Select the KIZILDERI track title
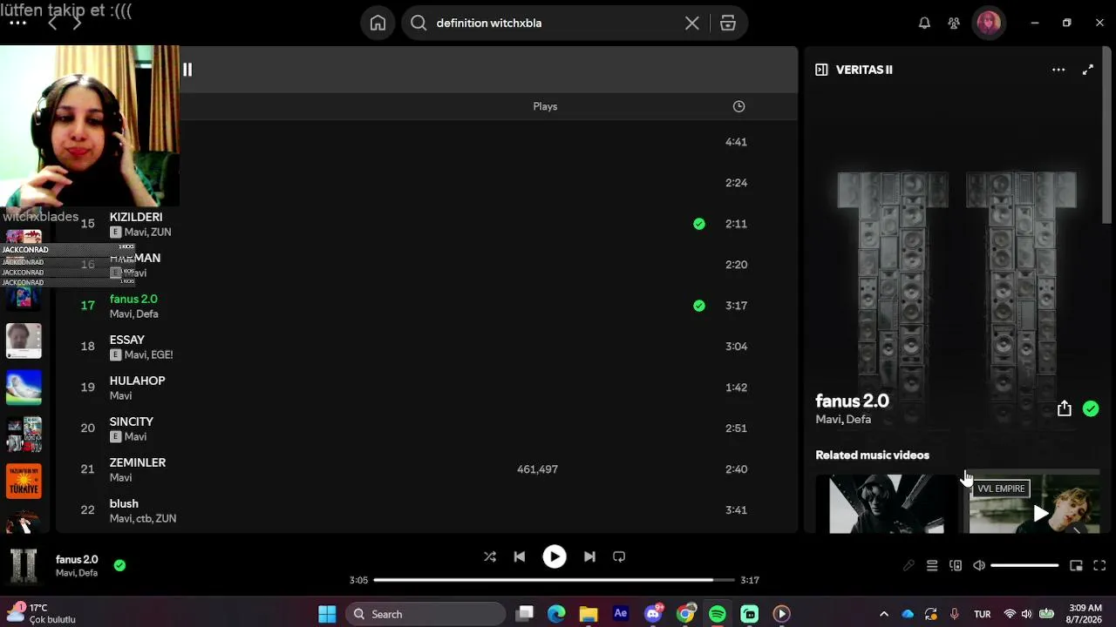The image size is (1116, 627). [136, 217]
